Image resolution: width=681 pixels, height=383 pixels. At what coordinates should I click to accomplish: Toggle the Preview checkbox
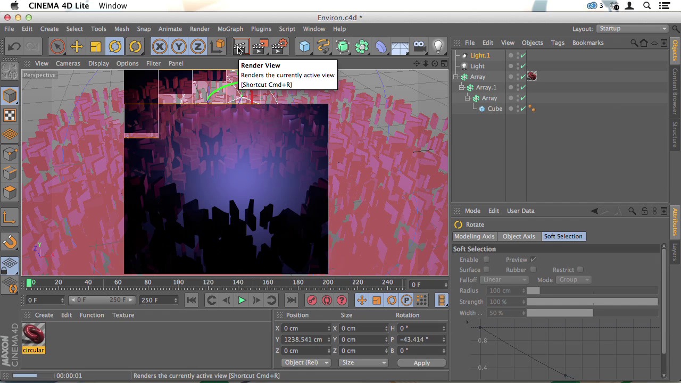[x=533, y=260]
